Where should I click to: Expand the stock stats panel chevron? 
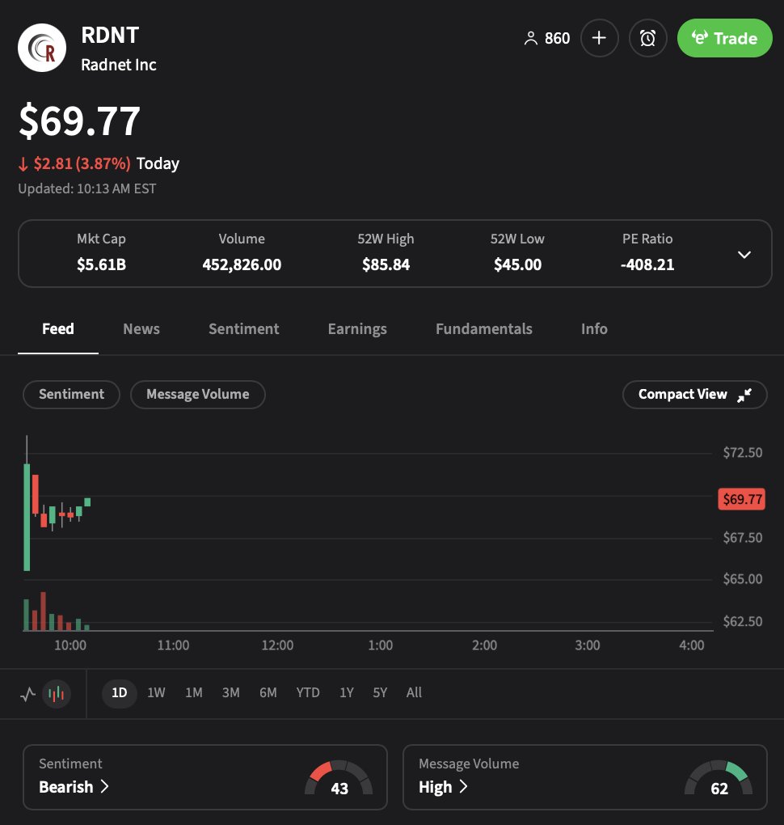(744, 254)
